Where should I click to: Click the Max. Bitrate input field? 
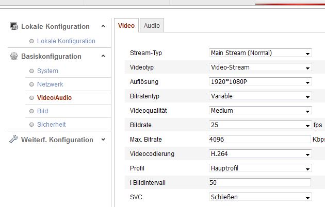tap(259, 139)
